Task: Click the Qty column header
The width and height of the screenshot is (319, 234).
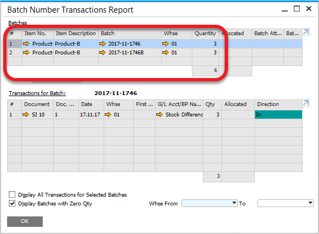Action: click(x=212, y=104)
